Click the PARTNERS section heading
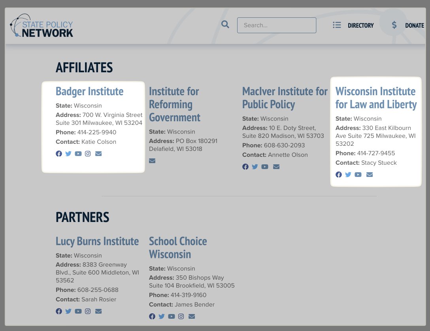Screen dimensions: 430x331 pos(82,217)
